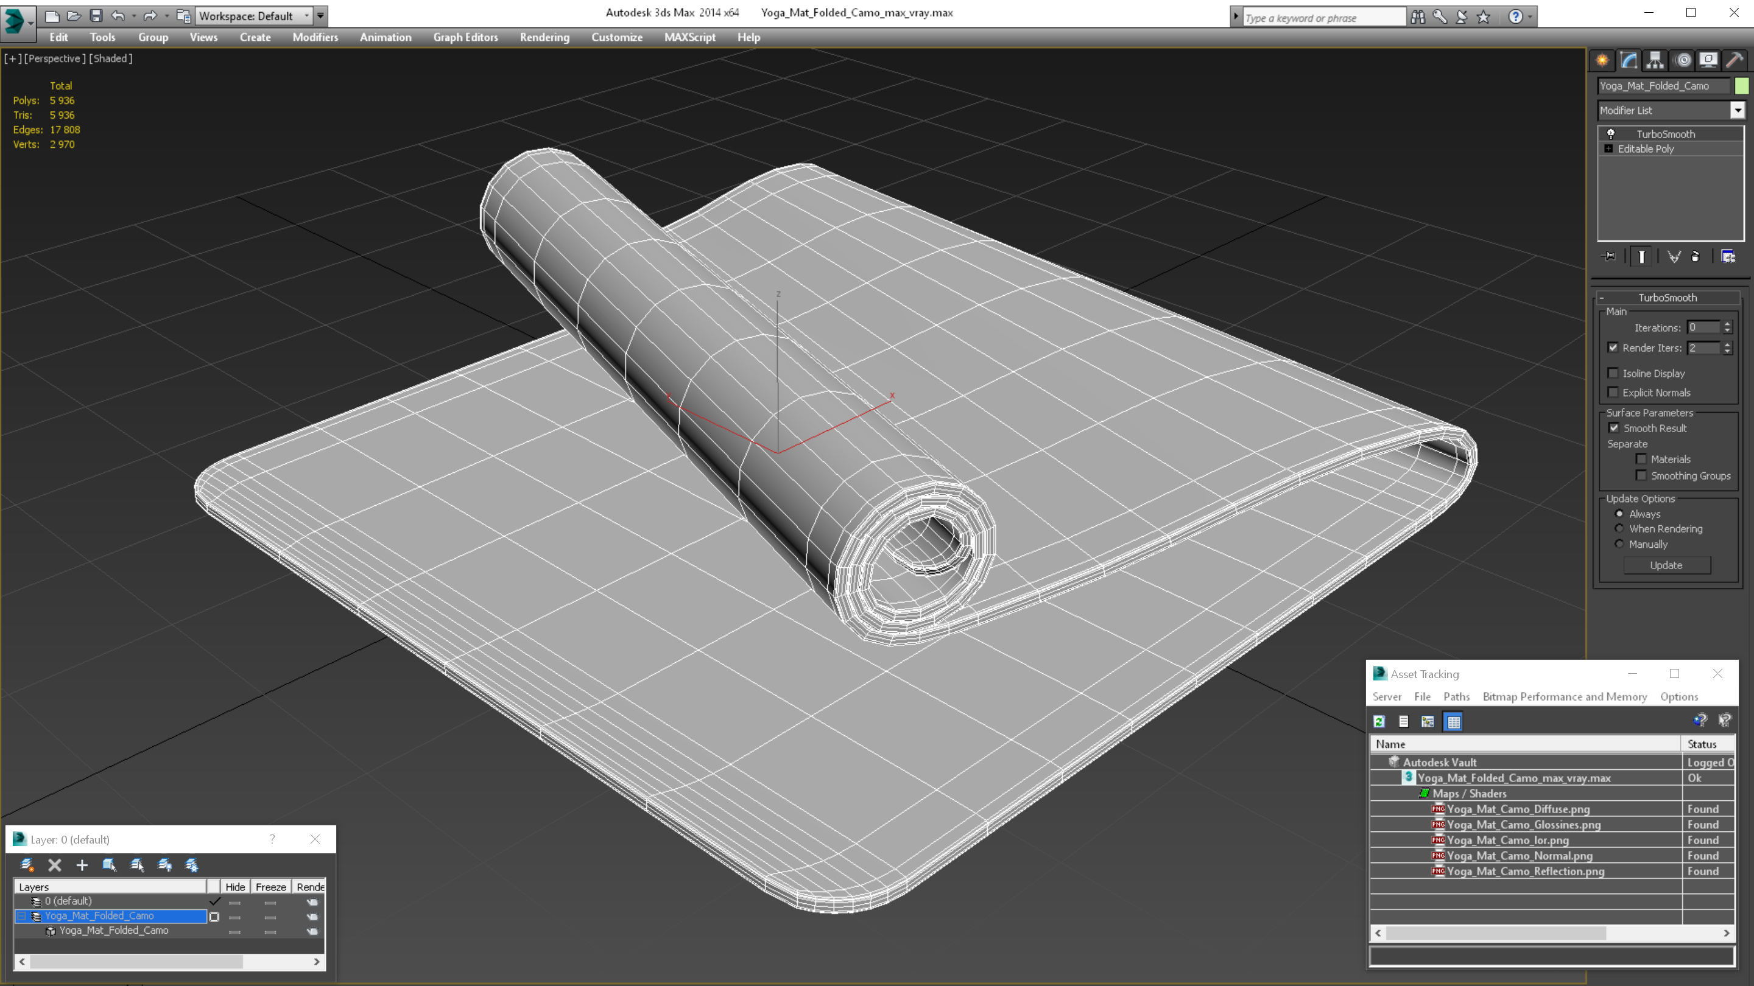1754x986 pixels.
Task: Uncheck the Smooth Result option
Action: pyautogui.click(x=1614, y=428)
